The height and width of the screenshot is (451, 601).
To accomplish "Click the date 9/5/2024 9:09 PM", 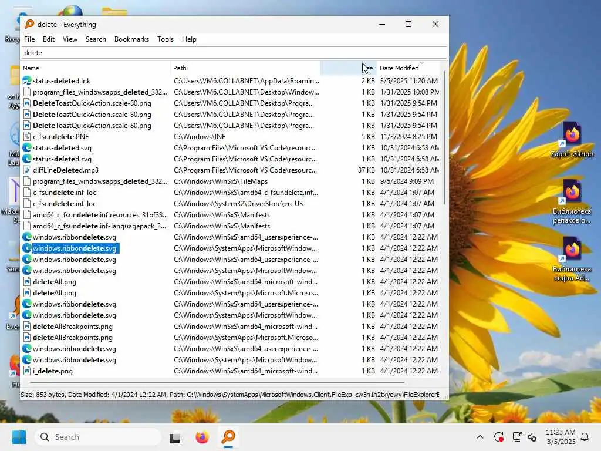I will (407, 181).
